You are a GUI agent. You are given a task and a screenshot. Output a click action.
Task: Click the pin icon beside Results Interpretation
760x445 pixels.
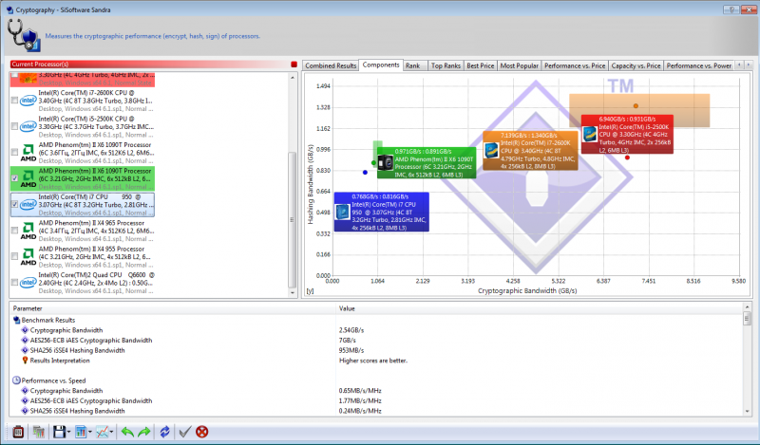26,361
